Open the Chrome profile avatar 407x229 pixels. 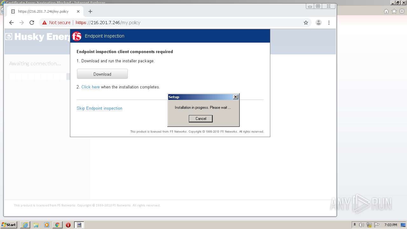(x=318, y=23)
